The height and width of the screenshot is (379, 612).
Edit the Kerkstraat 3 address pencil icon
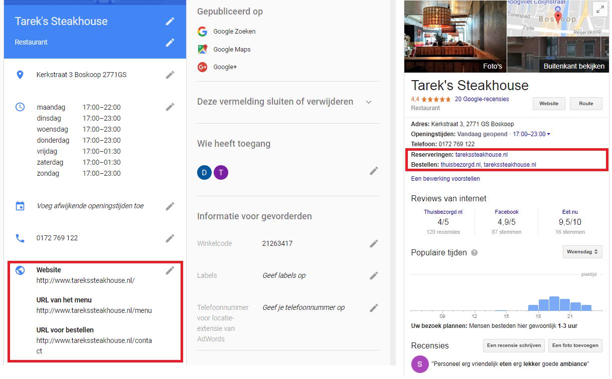170,75
